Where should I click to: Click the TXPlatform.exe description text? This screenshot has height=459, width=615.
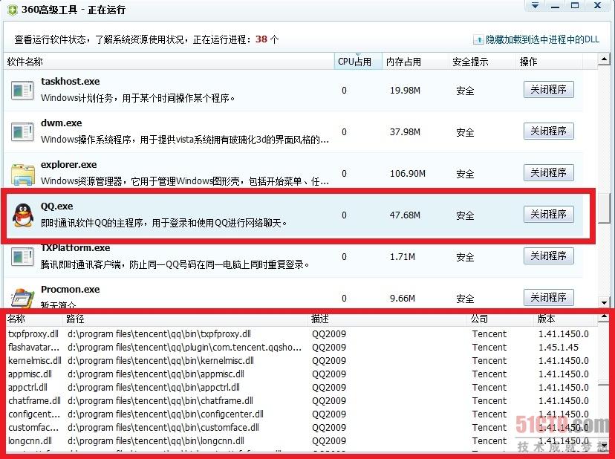(175, 265)
